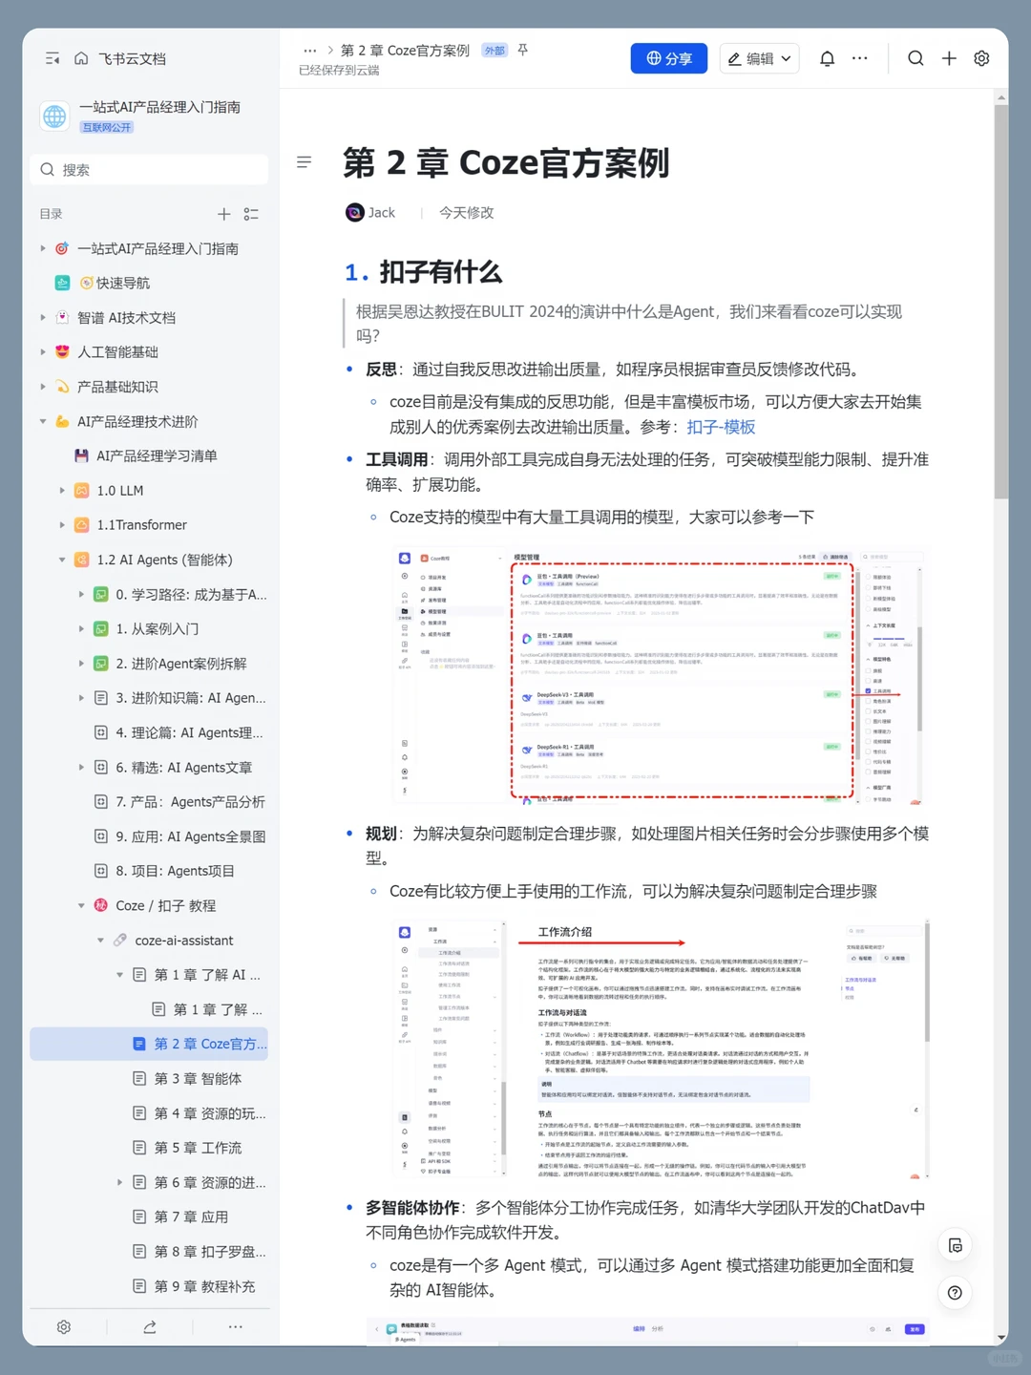Open the sidebar bottom ellipsis menu
1031x1375 pixels.
coord(236,1327)
